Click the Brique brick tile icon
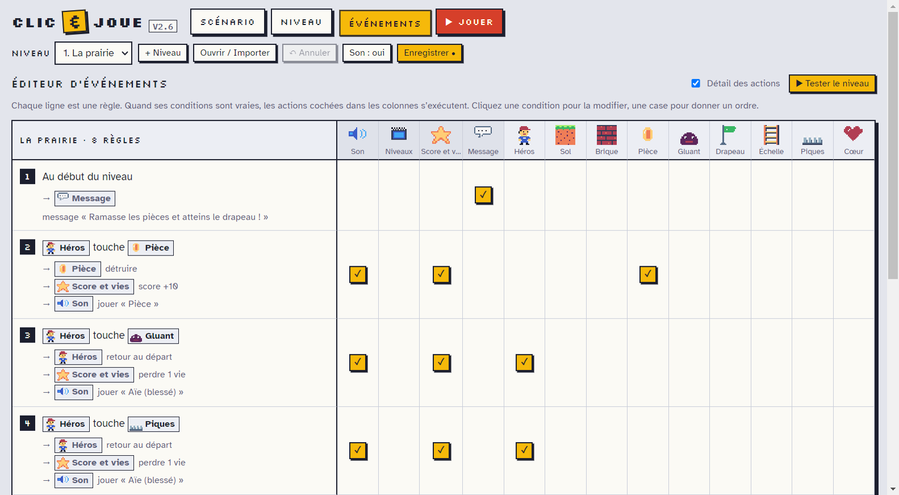The height and width of the screenshot is (495, 899). 607,135
